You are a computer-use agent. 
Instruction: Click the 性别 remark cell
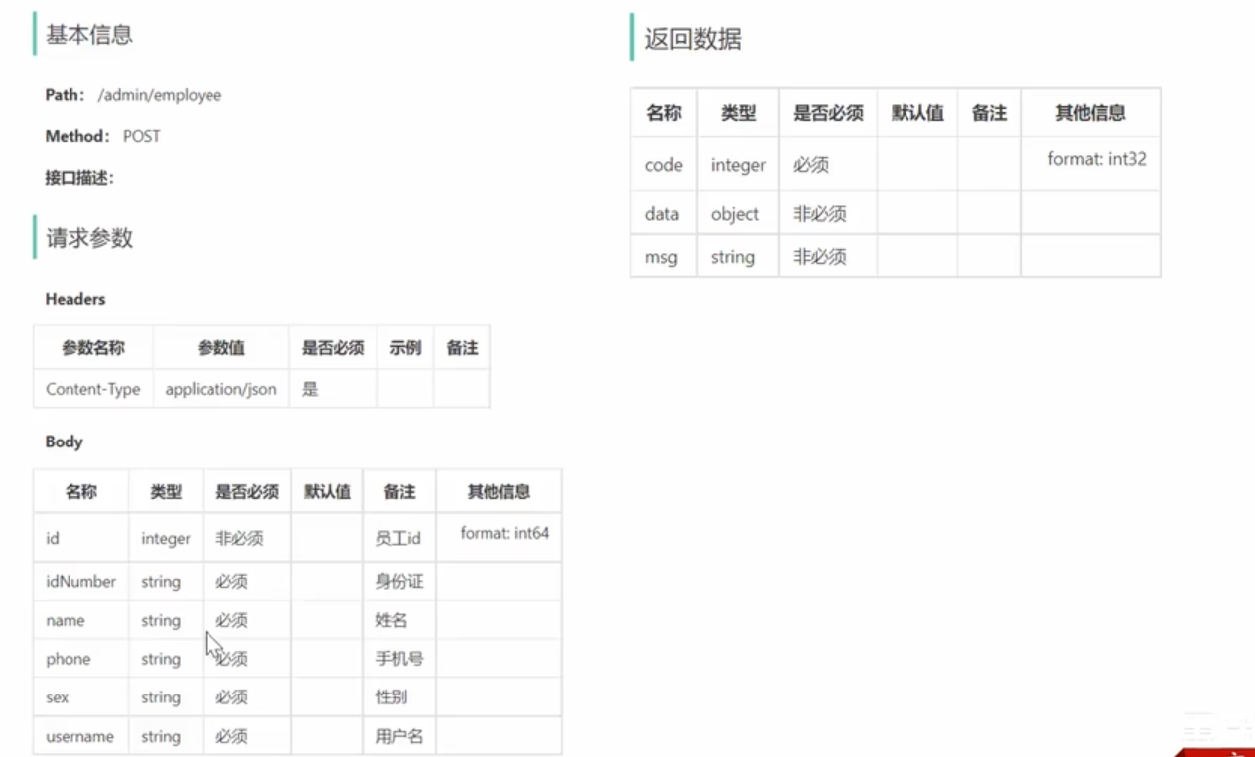pyautogui.click(x=399, y=697)
